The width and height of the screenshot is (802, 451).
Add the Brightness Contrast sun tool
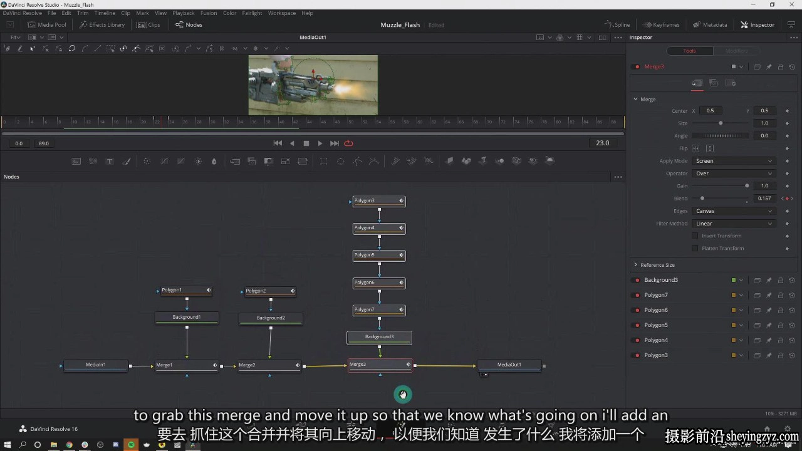(199, 161)
